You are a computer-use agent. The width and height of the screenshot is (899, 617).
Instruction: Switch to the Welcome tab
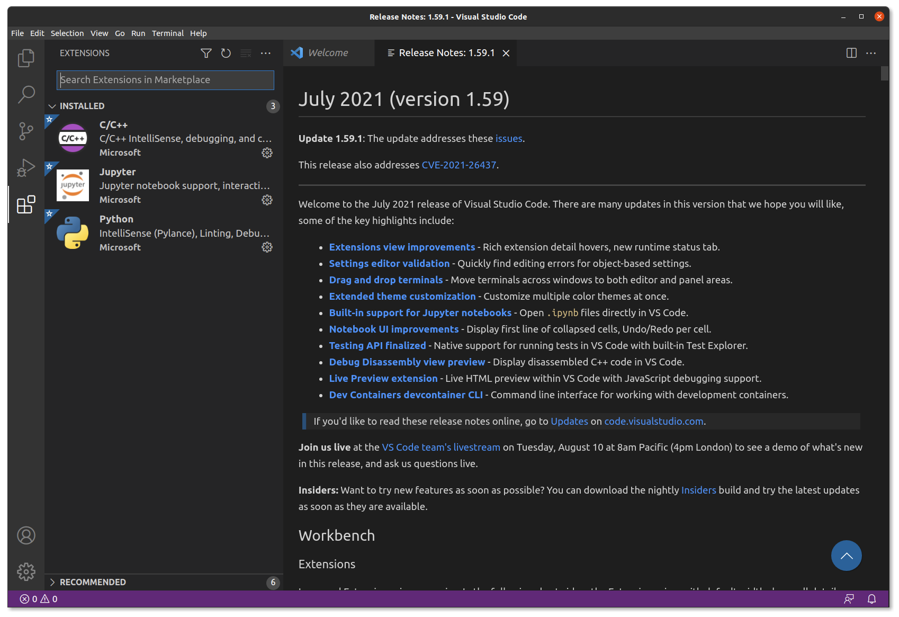(x=328, y=53)
